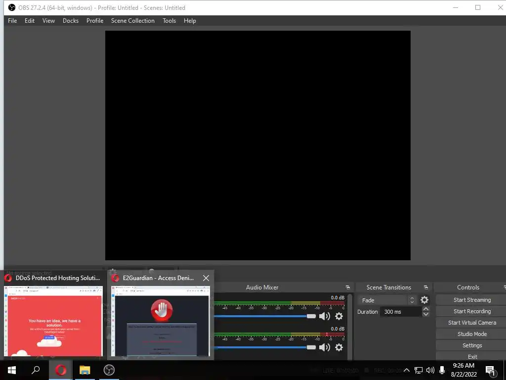The image size is (506, 380).
Task: Open the Profile menu
Action: point(95,21)
